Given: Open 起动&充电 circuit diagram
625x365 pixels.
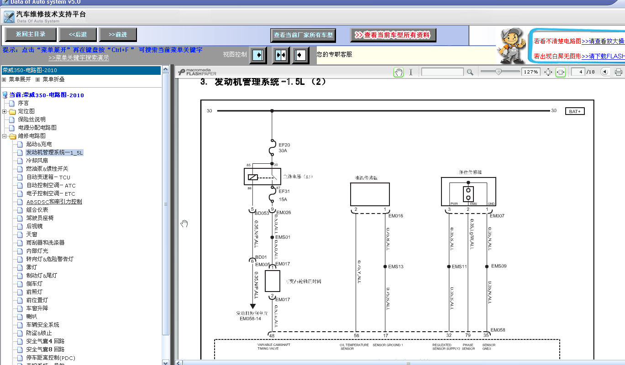Looking at the screenshot, I should pyautogui.click(x=39, y=144).
